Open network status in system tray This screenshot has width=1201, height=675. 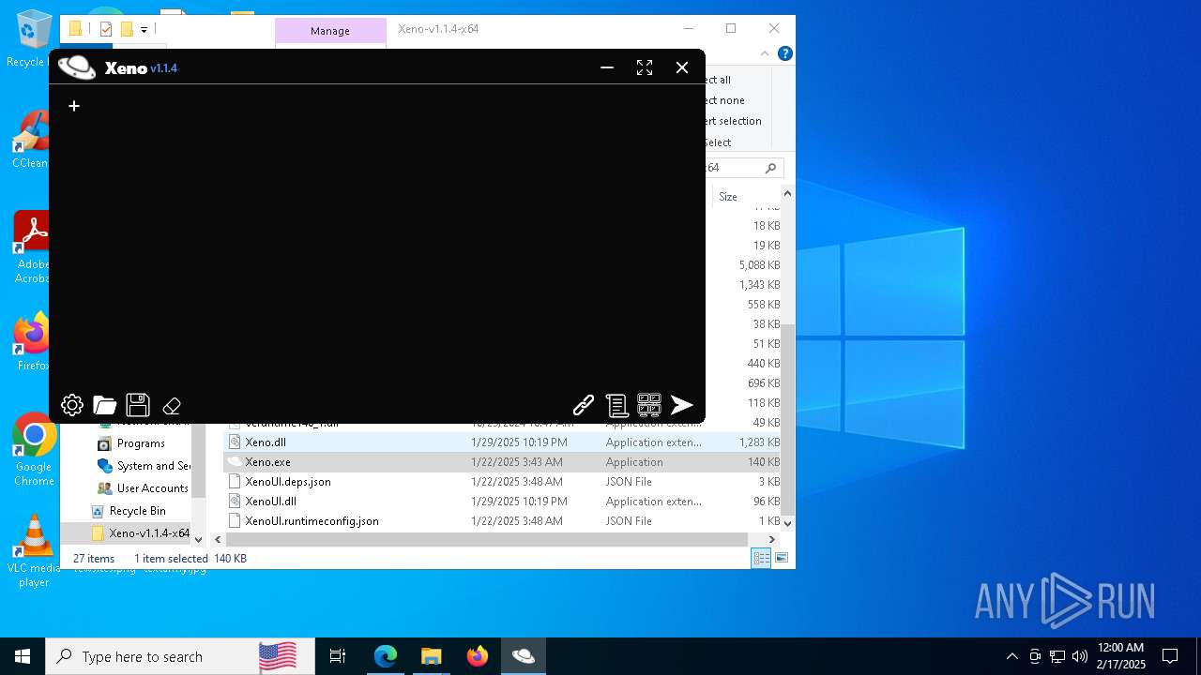click(x=1057, y=656)
